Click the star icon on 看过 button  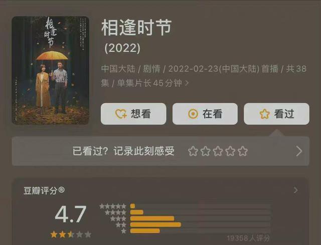click(x=264, y=114)
